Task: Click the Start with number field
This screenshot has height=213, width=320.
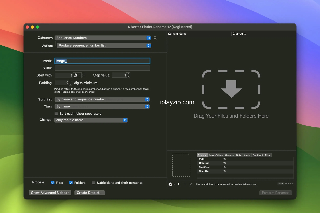Action: coord(64,75)
